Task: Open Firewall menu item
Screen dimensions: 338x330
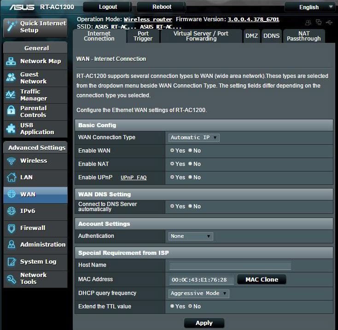Action: 35,229
